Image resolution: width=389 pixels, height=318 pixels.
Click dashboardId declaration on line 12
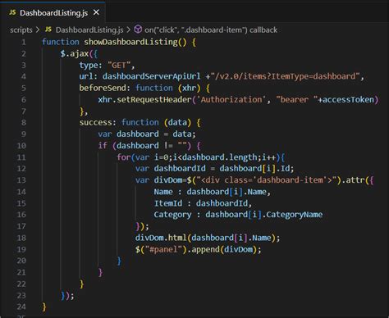(180, 169)
